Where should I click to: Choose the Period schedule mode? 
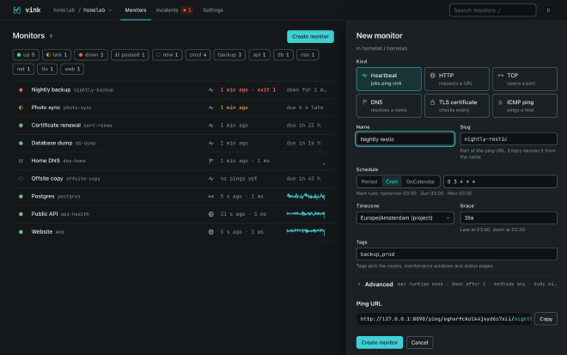[369, 181]
